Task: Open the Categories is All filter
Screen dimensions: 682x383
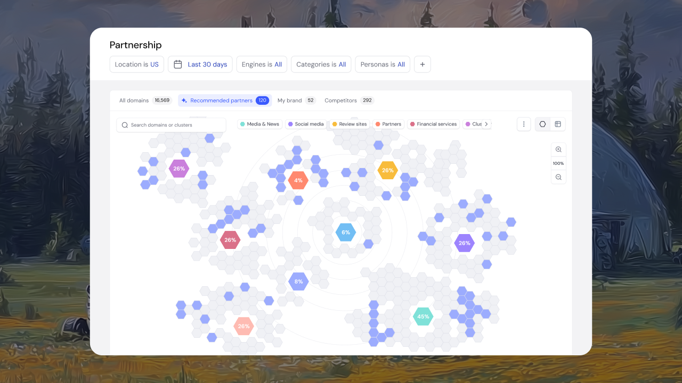Action: [321, 64]
